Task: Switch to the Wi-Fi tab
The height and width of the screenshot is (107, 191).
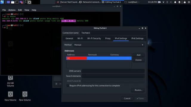Action: click(80, 38)
